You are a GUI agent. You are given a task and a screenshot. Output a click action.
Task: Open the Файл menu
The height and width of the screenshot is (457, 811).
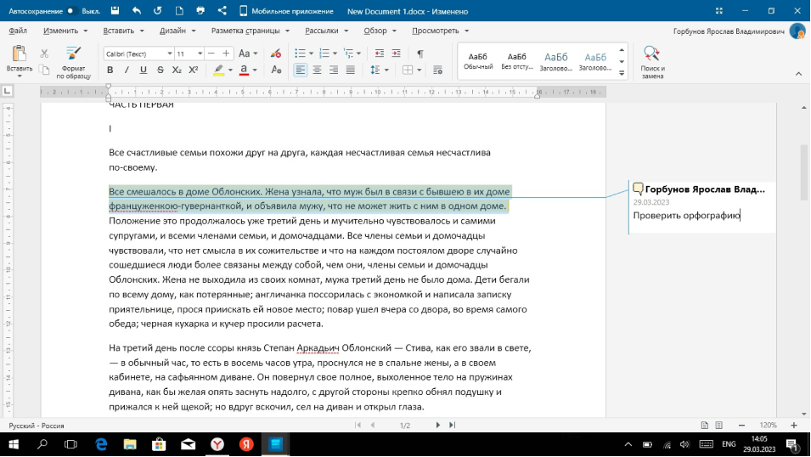[18, 31]
